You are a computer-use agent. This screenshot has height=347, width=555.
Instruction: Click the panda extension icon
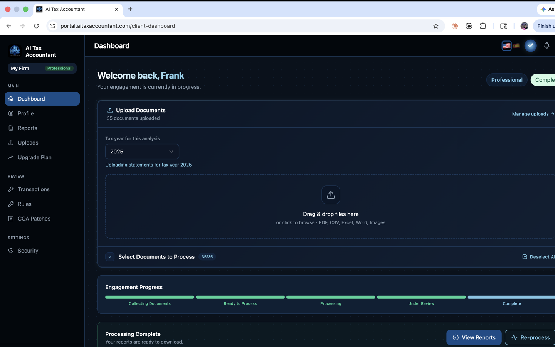click(469, 26)
